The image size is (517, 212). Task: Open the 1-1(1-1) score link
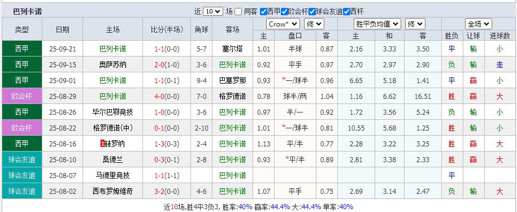point(167,175)
